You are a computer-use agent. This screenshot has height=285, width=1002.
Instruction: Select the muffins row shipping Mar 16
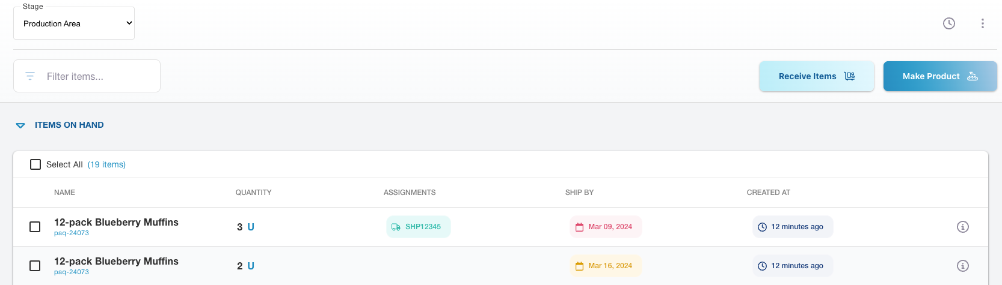click(35, 266)
